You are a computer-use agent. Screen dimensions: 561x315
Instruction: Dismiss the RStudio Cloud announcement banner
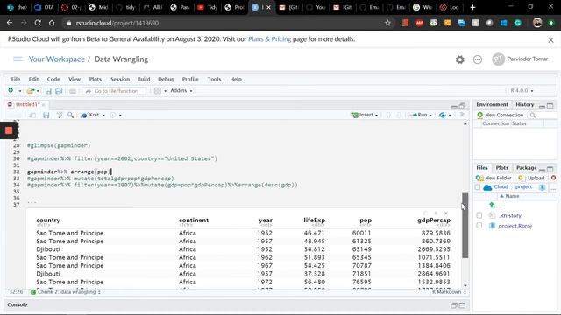coord(551,40)
